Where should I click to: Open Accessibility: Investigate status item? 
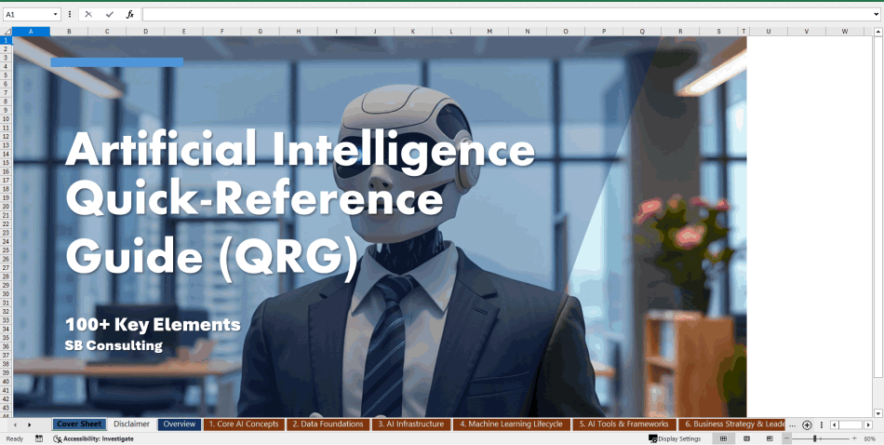[x=93, y=438]
